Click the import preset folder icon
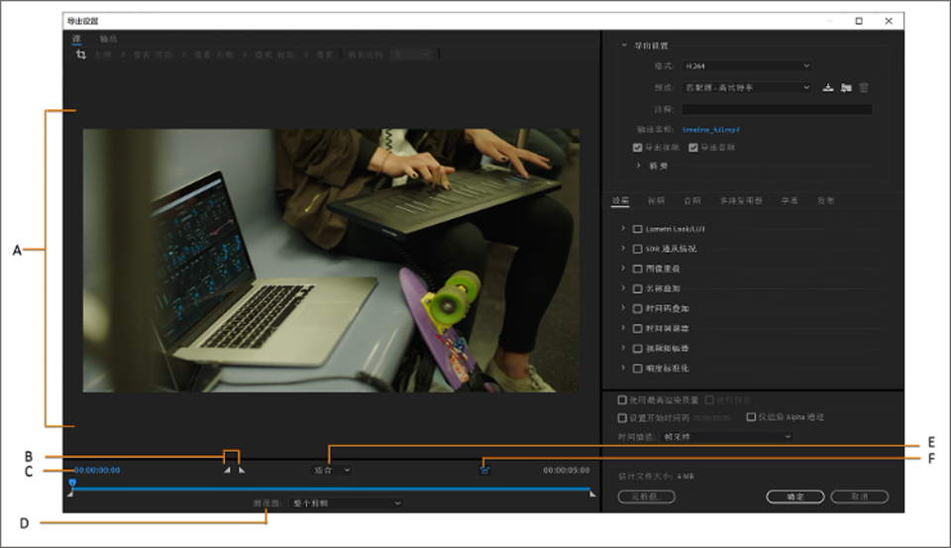951x548 pixels. coord(846,87)
